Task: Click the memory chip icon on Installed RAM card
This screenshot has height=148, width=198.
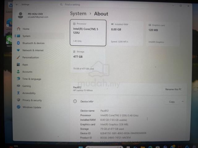Action: (x=112, y=24)
